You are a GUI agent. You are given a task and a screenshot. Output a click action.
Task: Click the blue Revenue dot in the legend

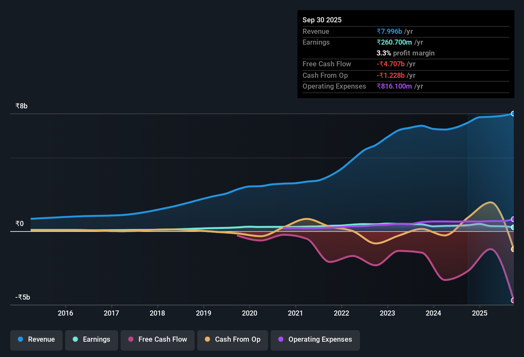[x=20, y=339]
